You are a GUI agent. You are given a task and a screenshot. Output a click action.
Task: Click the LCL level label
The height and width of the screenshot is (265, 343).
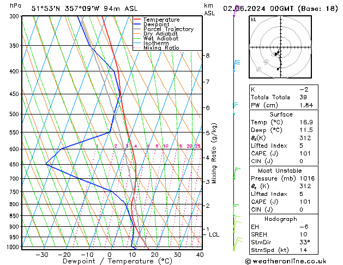[214, 234]
